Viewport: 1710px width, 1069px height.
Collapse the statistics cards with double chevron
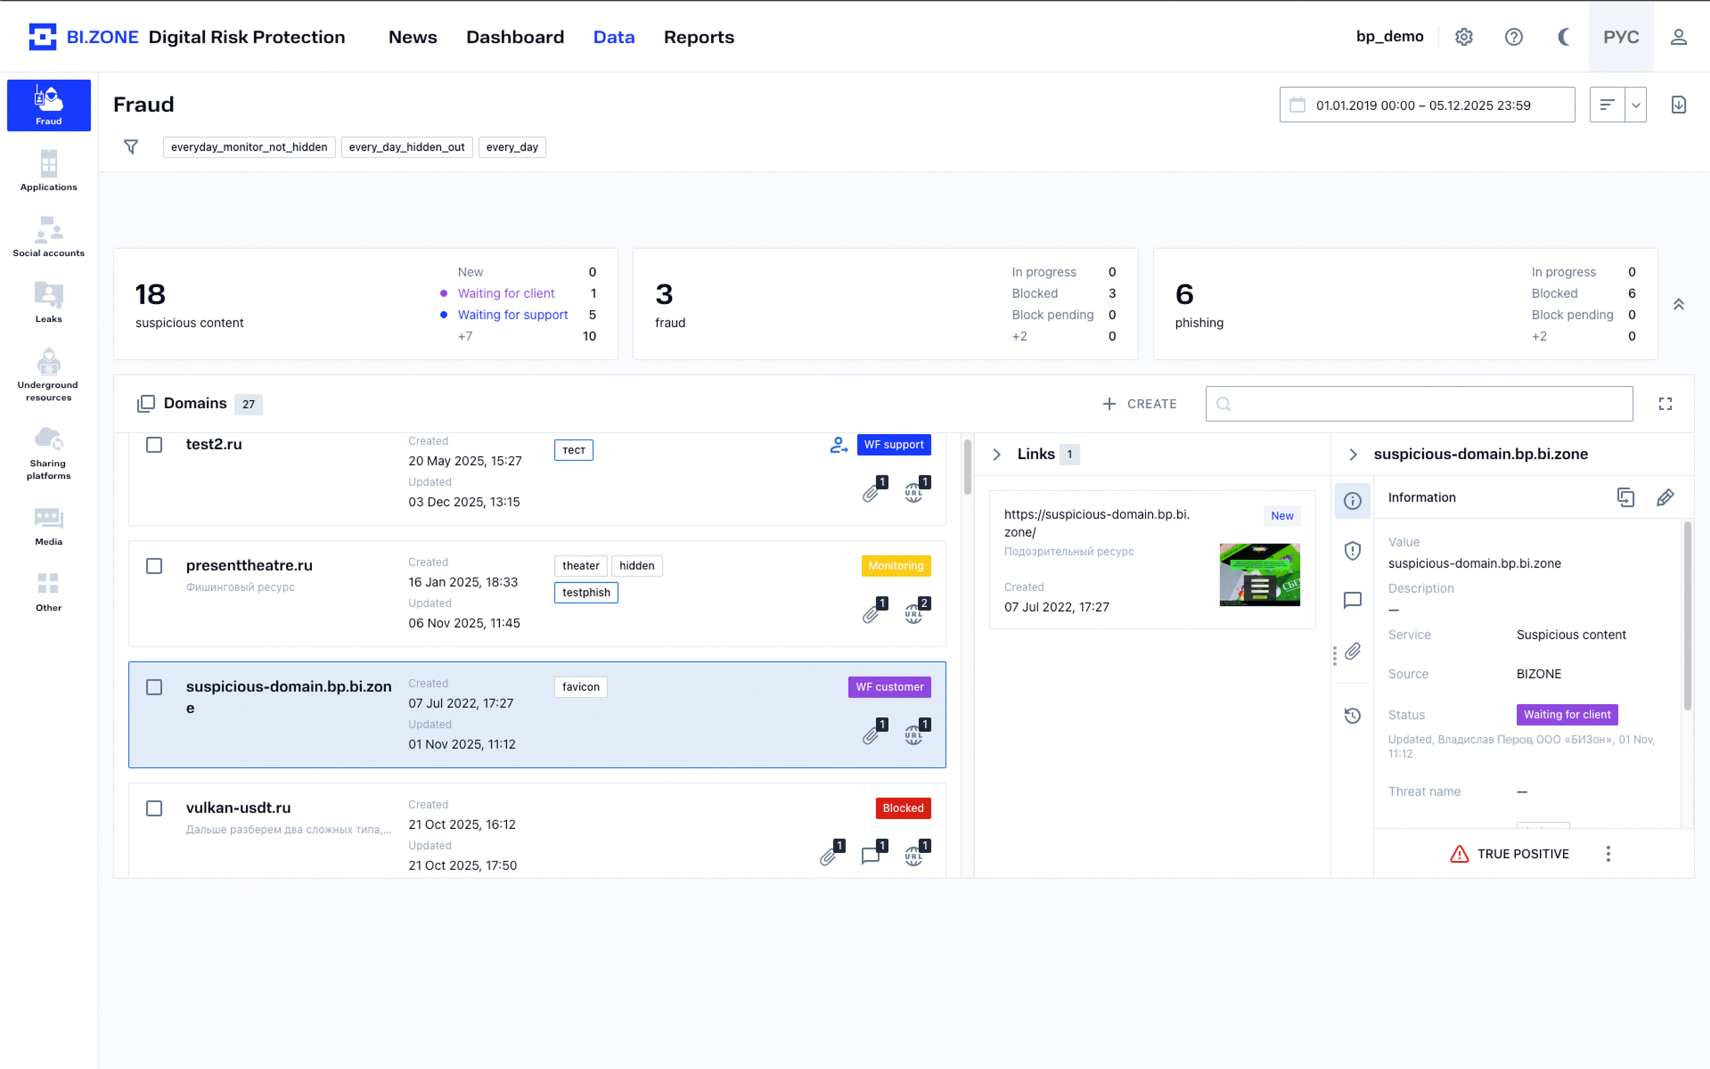click(1678, 304)
